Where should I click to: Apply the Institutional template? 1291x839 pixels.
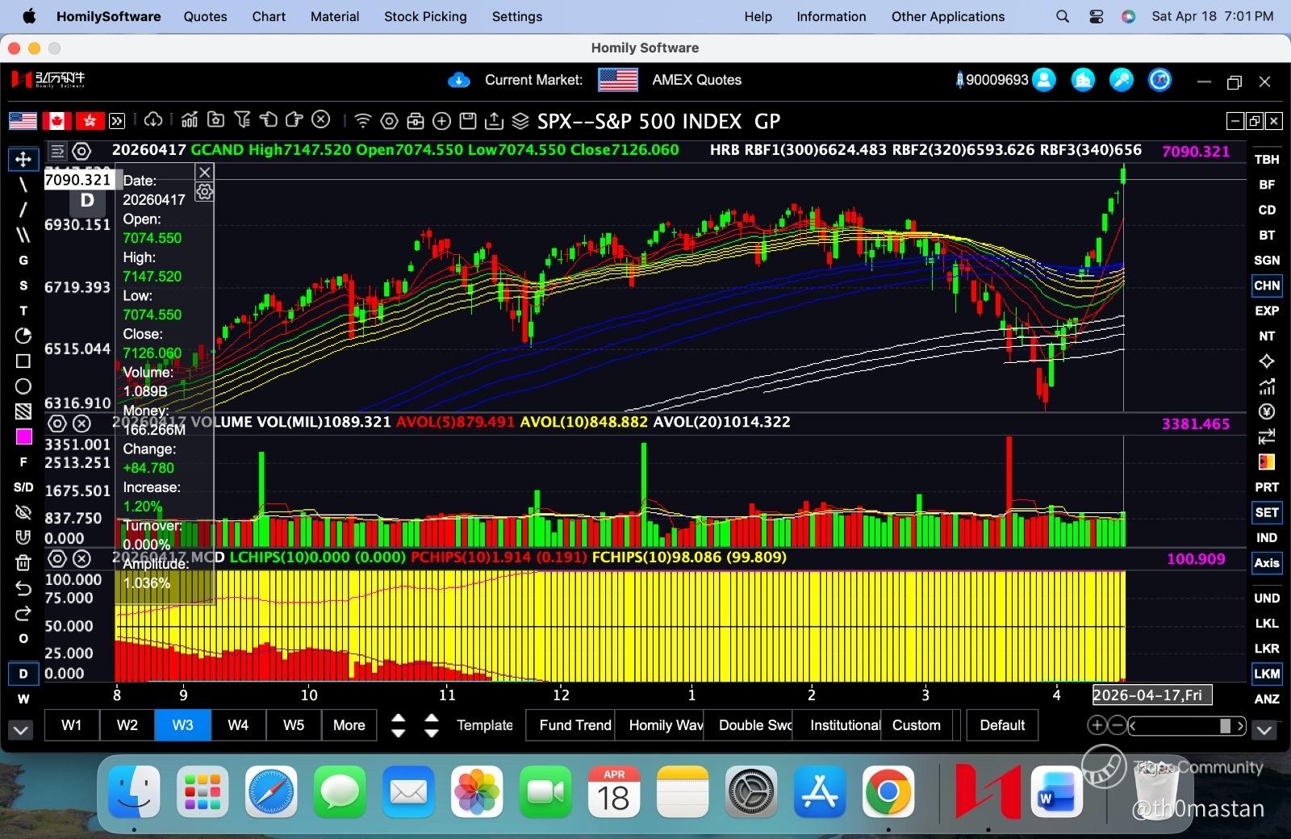point(837,725)
